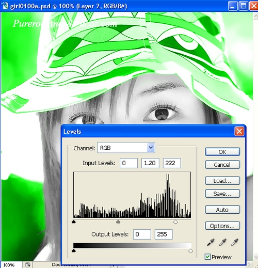Open the Options... button
258x268 pixels.
pos(222,226)
